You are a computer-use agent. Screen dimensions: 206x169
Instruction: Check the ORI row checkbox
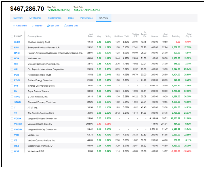pyautogui.click(x=12, y=69)
